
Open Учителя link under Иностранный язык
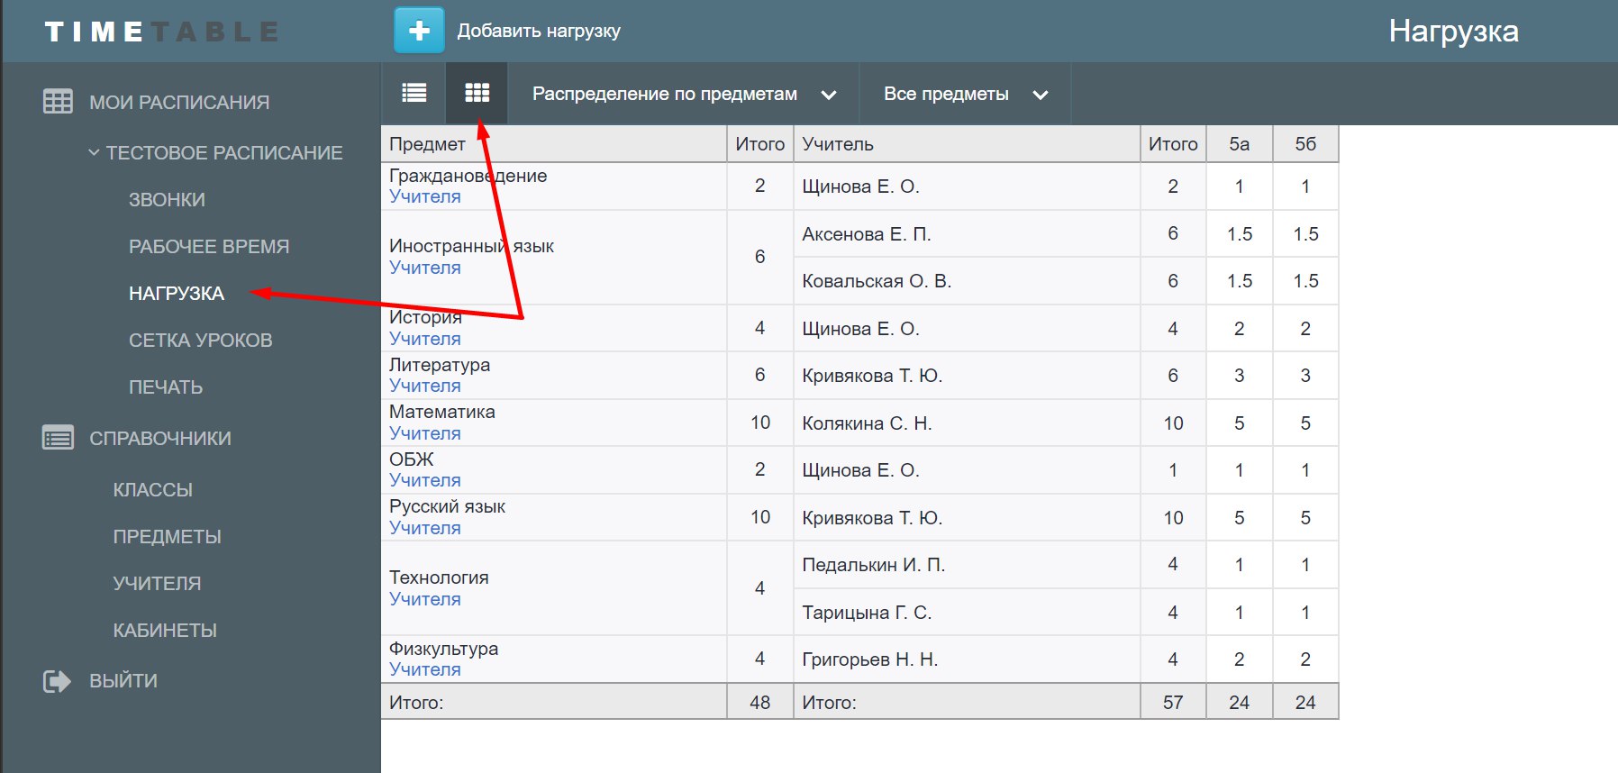425,268
